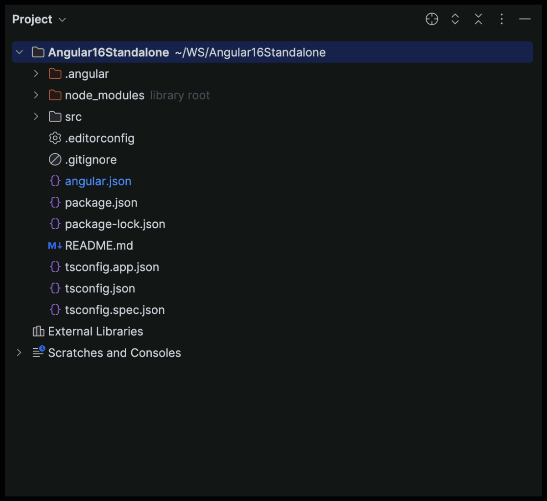Click the ignored-file icon beside .gitignore
The width and height of the screenshot is (547, 501).
coord(55,159)
